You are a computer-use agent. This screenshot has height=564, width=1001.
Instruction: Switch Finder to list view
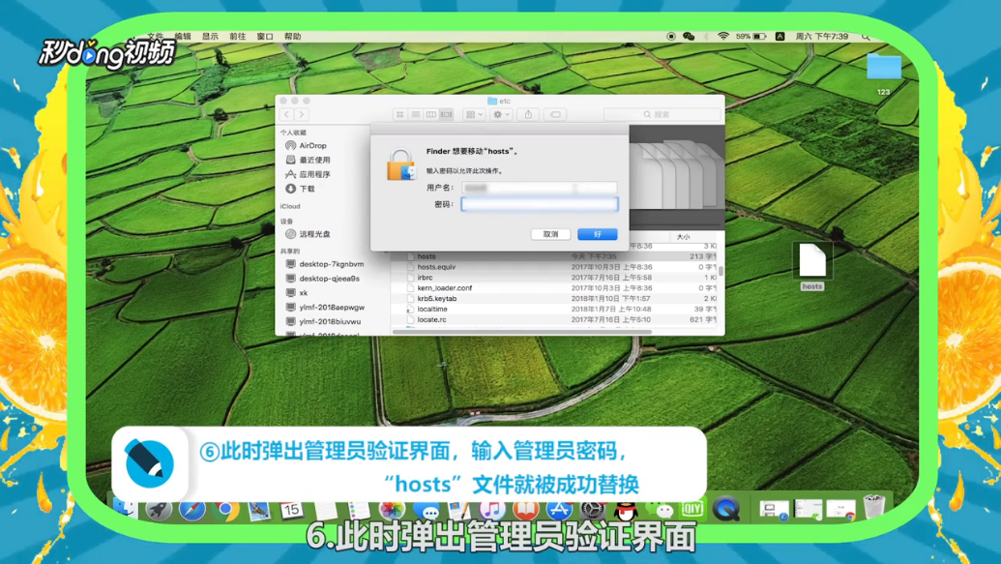point(416,114)
